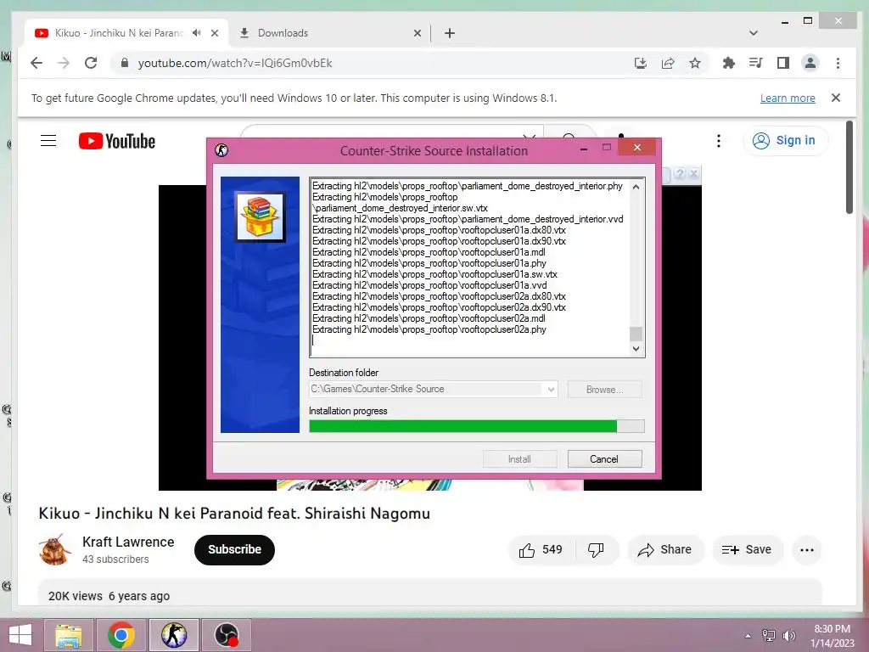Open site info via address bar lock icon
The height and width of the screenshot is (652, 869).
125,63
